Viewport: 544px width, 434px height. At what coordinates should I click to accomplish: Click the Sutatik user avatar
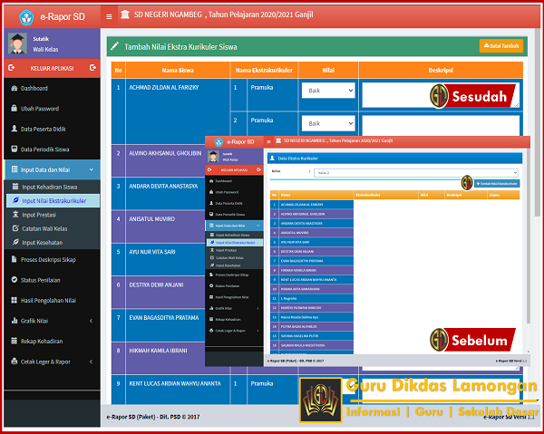17,43
